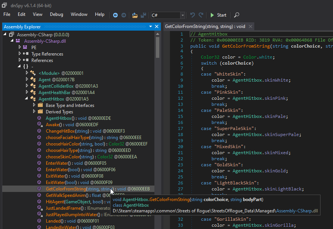The height and width of the screenshot is (229, 333).
Task: Click the Undo toolbar icon
Action: (x=193, y=15)
